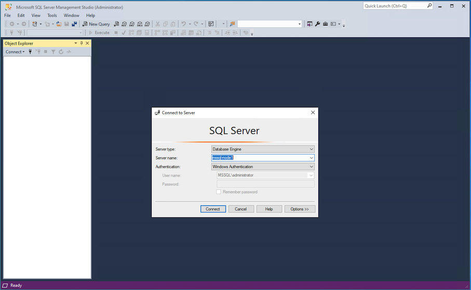Click the Options >> button

[300, 209]
